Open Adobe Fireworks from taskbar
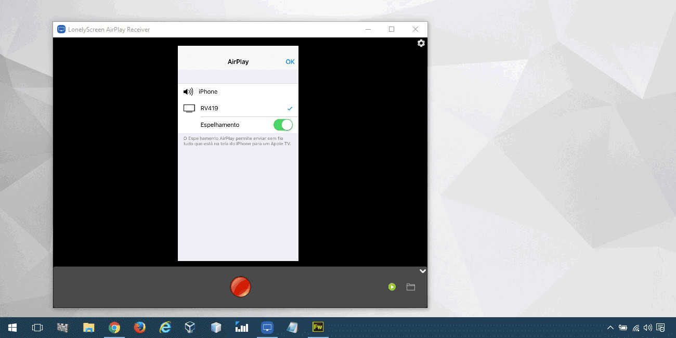676x338 pixels. pyautogui.click(x=318, y=328)
